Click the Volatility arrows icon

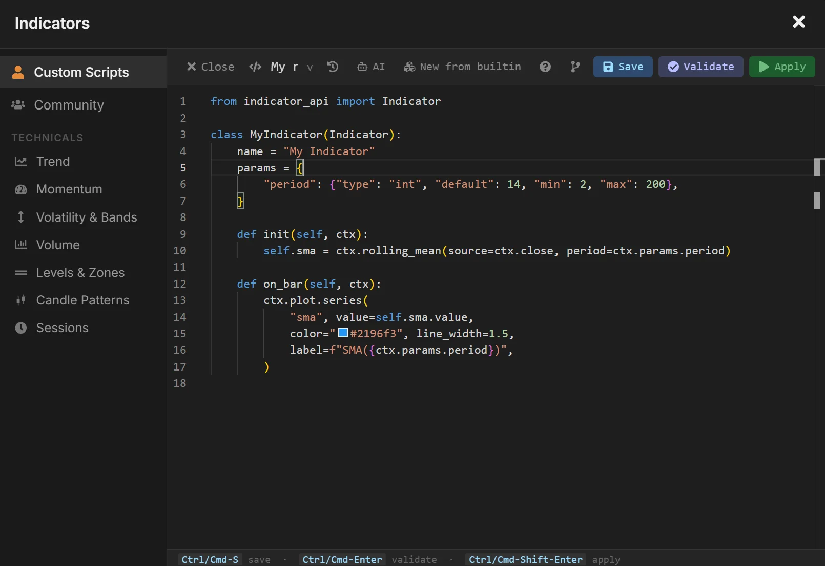(x=20, y=217)
